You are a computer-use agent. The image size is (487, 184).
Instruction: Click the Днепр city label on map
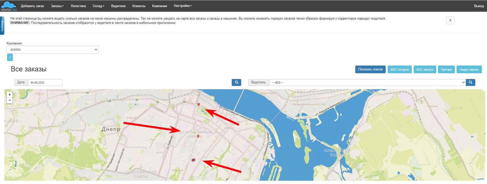[x=111, y=129]
